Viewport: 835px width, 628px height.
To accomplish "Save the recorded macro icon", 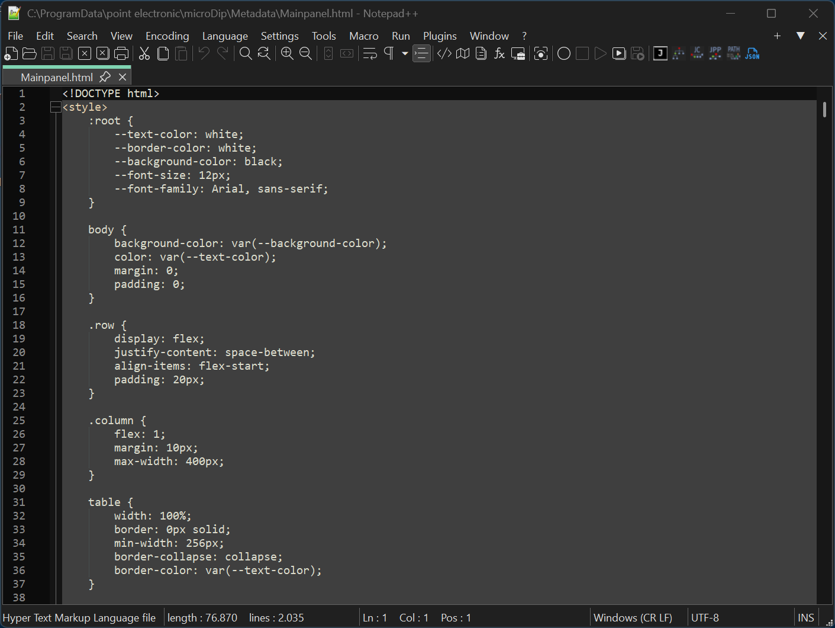I will (637, 54).
